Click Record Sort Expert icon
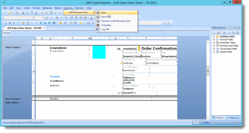This screenshot has height=133, width=249. 76,23
